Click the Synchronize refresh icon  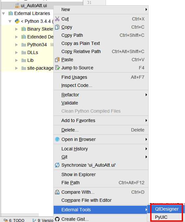point(57,165)
